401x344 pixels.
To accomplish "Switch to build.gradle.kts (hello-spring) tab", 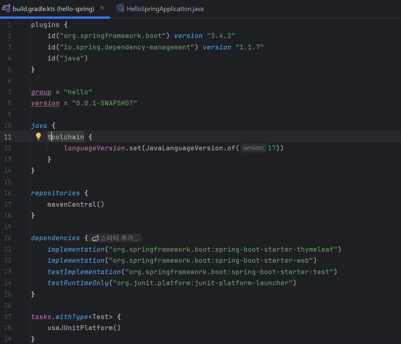I will tap(53, 9).
